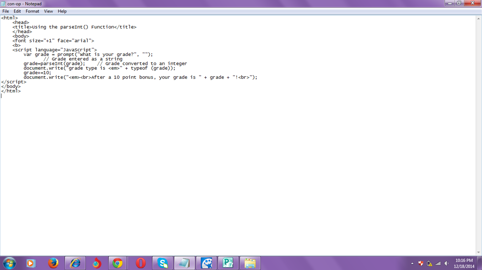Click the Show desktop strip
Screen dimensions: 482x270
(x=480, y=263)
